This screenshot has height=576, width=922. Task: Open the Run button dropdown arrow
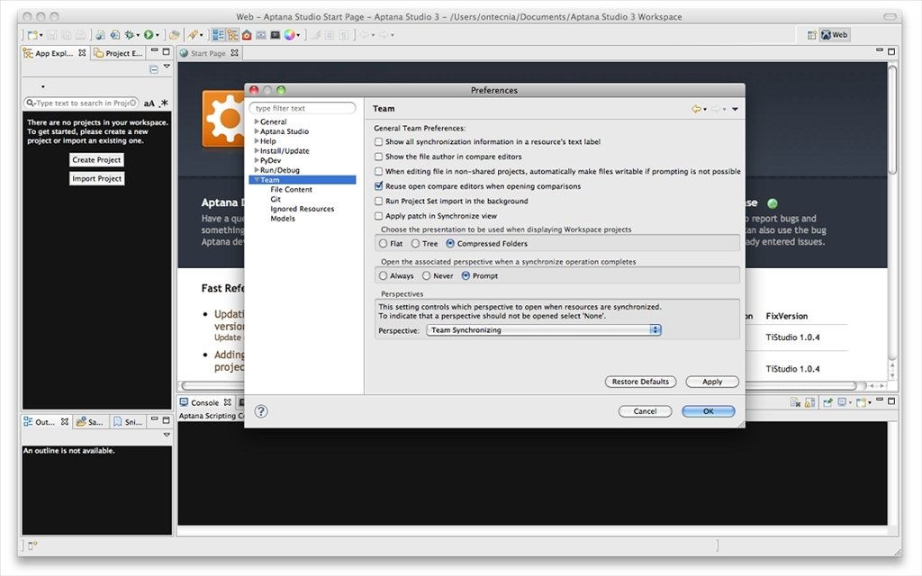(x=157, y=35)
